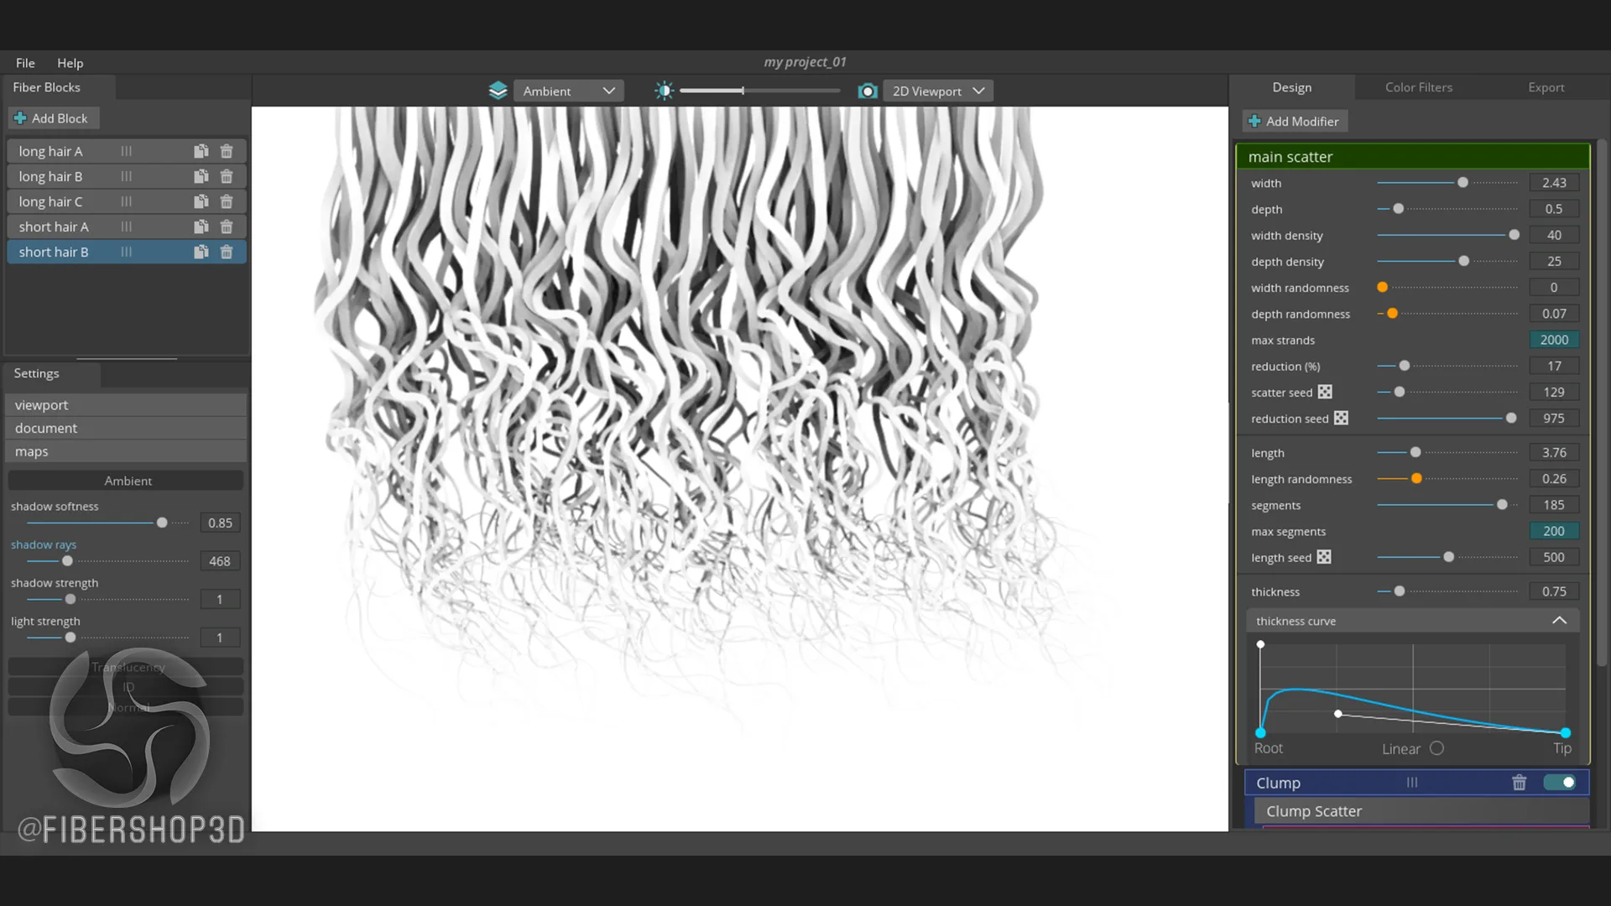This screenshot has width=1611, height=906.
Task: Delete the Clump modifier via trash icon
Action: pyautogui.click(x=1520, y=783)
